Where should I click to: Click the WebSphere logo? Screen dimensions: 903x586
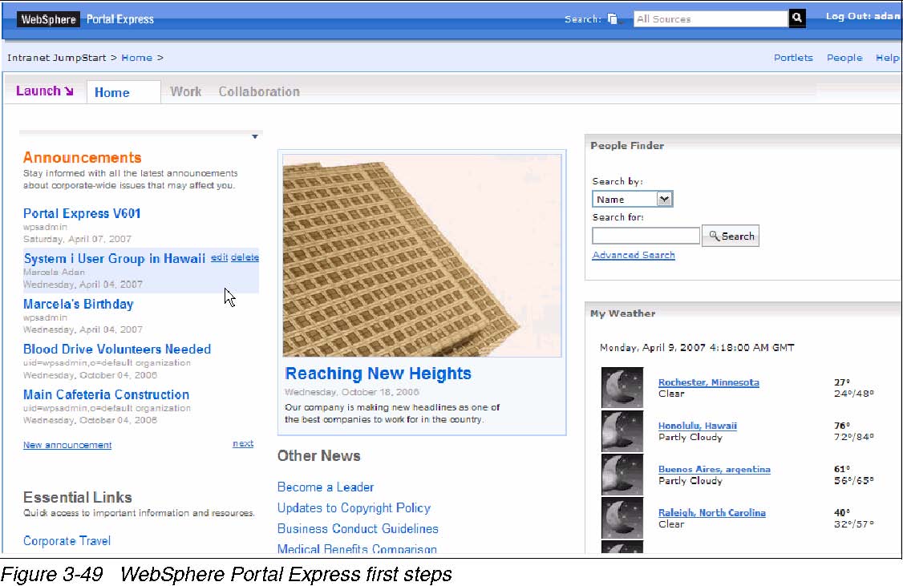(x=48, y=19)
